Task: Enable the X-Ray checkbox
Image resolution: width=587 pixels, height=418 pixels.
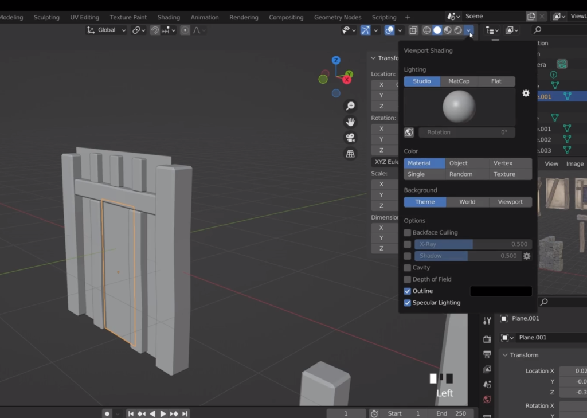Action: (x=408, y=244)
